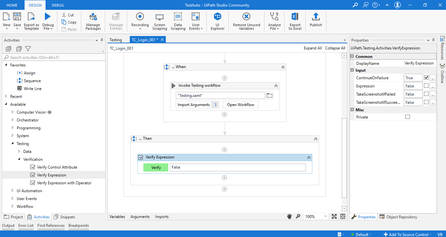Switch to the Testing workflow tab

click(x=116, y=40)
